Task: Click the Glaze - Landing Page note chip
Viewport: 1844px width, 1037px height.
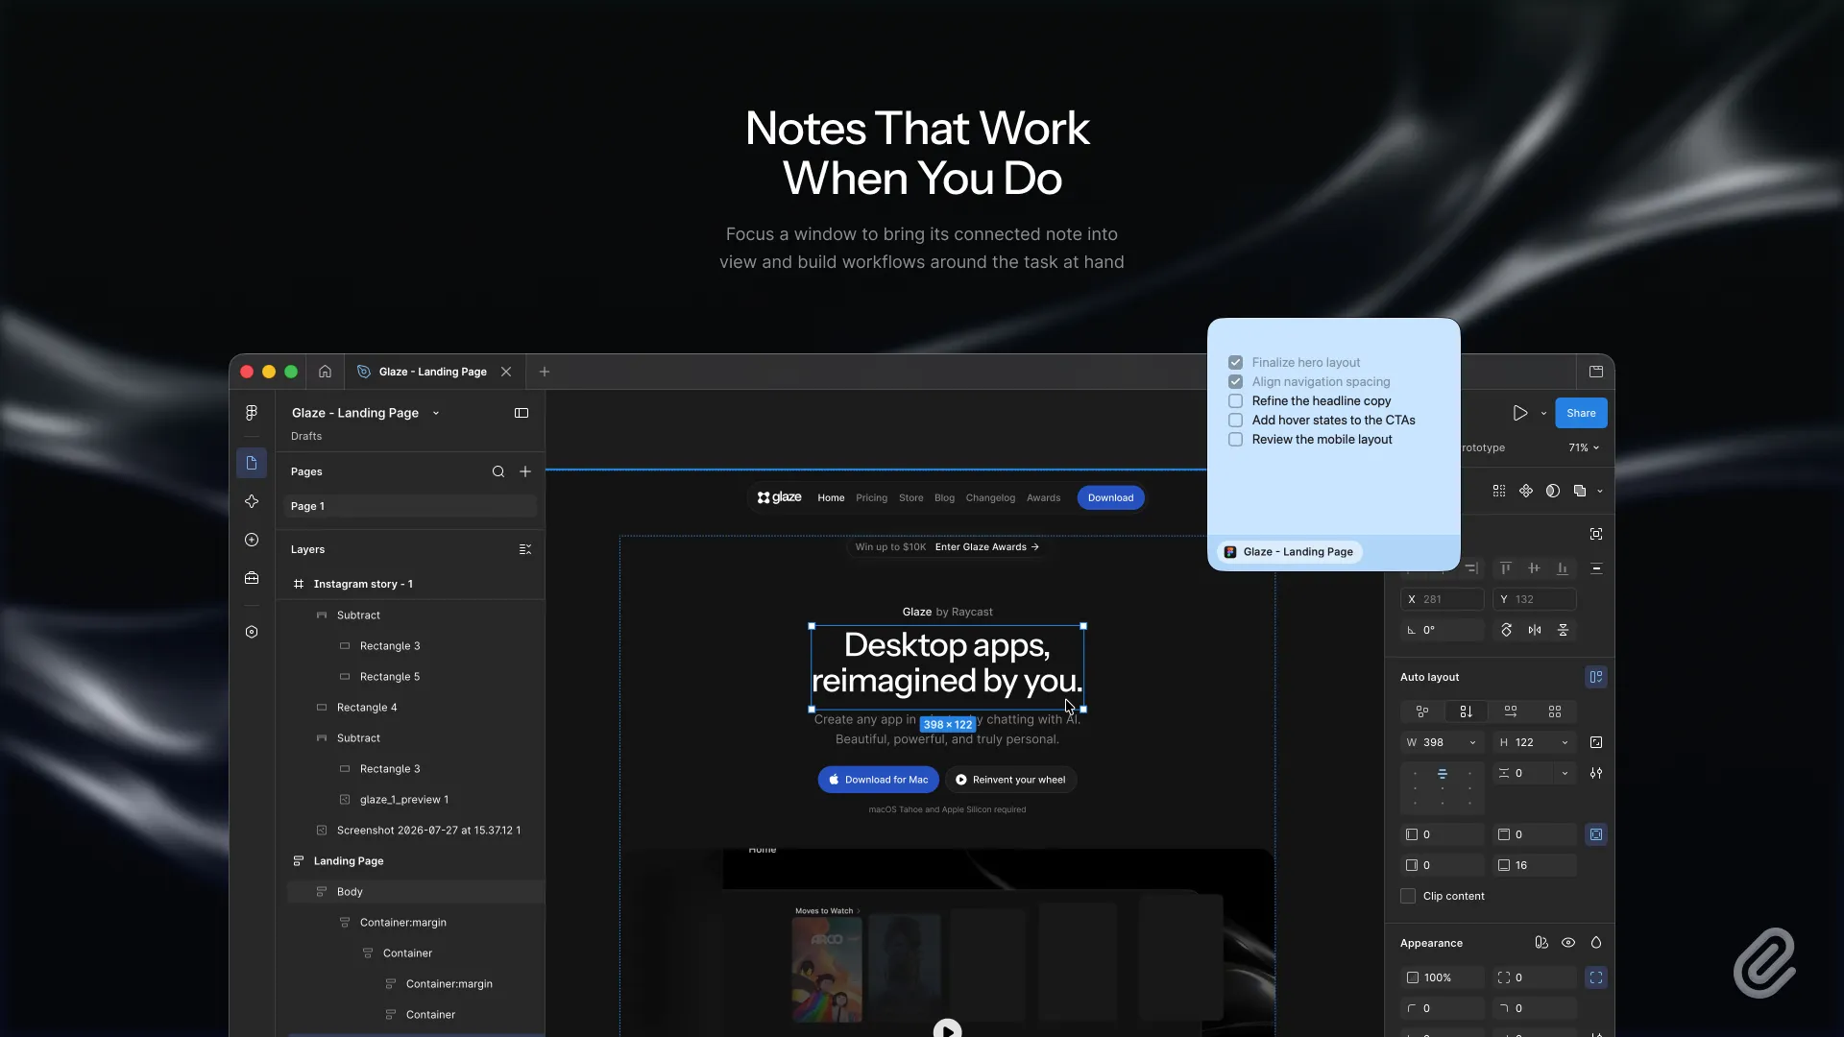Action: [1290, 552]
